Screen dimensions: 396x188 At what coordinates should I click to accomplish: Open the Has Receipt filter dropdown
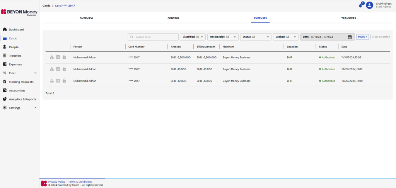click(x=223, y=37)
